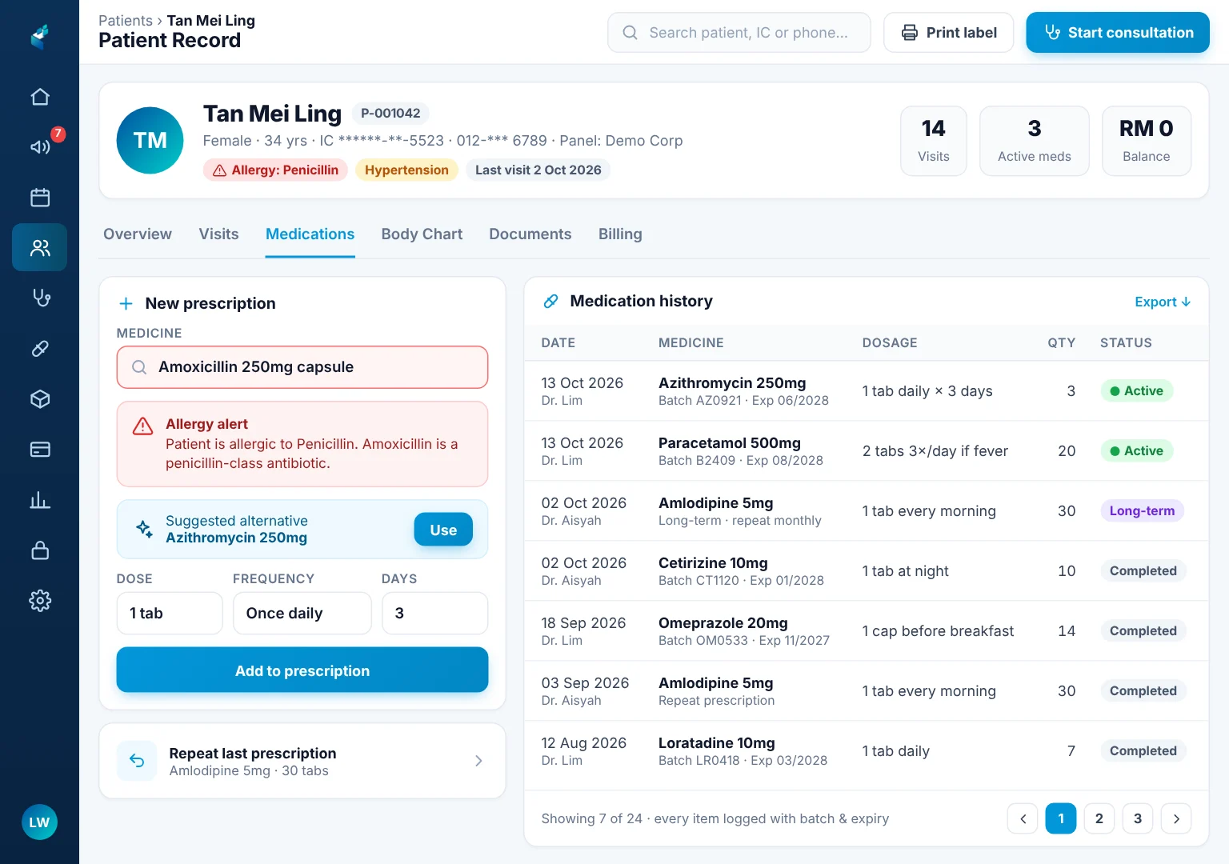Click the pill icon beside Medication history
This screenshot has width=1229, height=864.
click(x=550, y=302)
